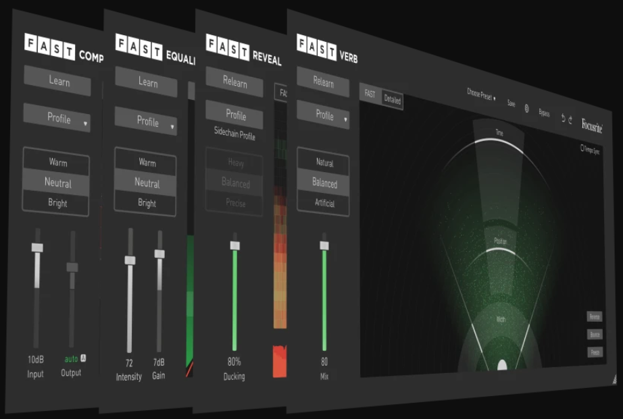
Task: Open Profile dropdown in FAST Verb
Action: click(323, 115)
